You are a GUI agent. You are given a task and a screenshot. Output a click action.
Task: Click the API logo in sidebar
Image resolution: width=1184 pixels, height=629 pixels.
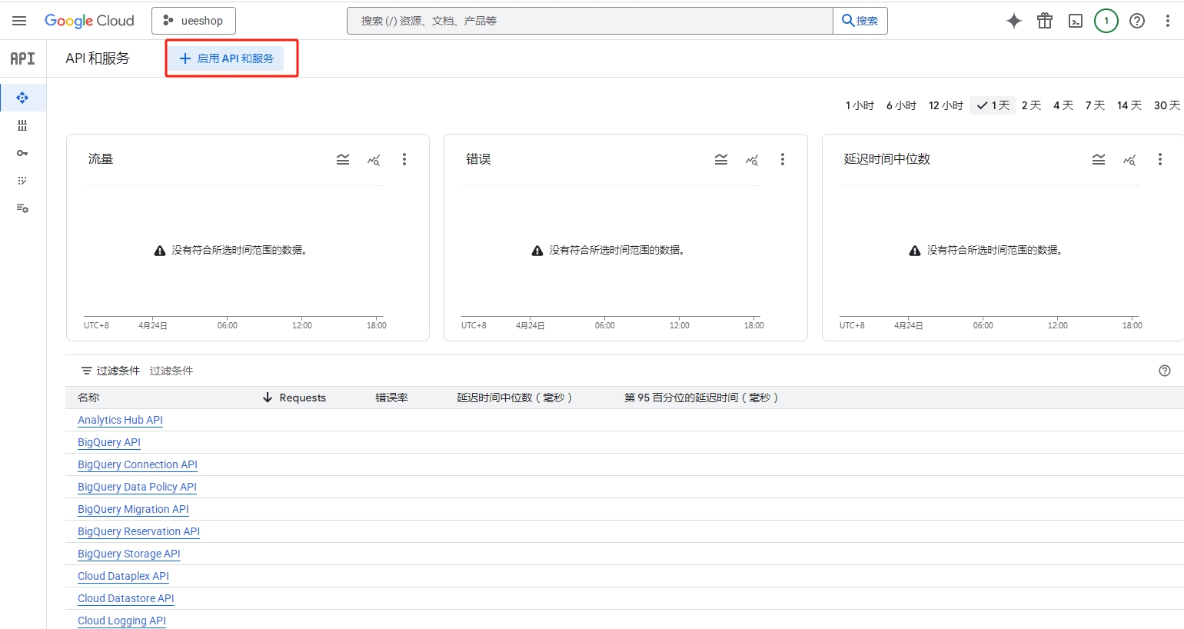[22, 58]
